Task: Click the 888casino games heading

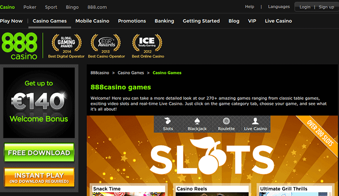Action: (x=121, y=87)
